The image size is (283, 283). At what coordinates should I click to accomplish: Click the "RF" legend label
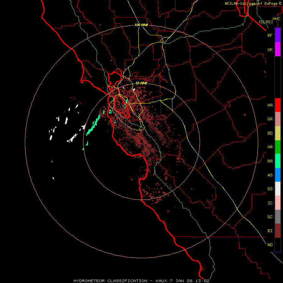click(x=270, y=35)
